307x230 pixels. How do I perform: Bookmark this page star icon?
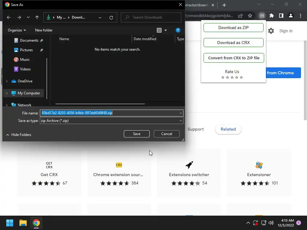250,16
